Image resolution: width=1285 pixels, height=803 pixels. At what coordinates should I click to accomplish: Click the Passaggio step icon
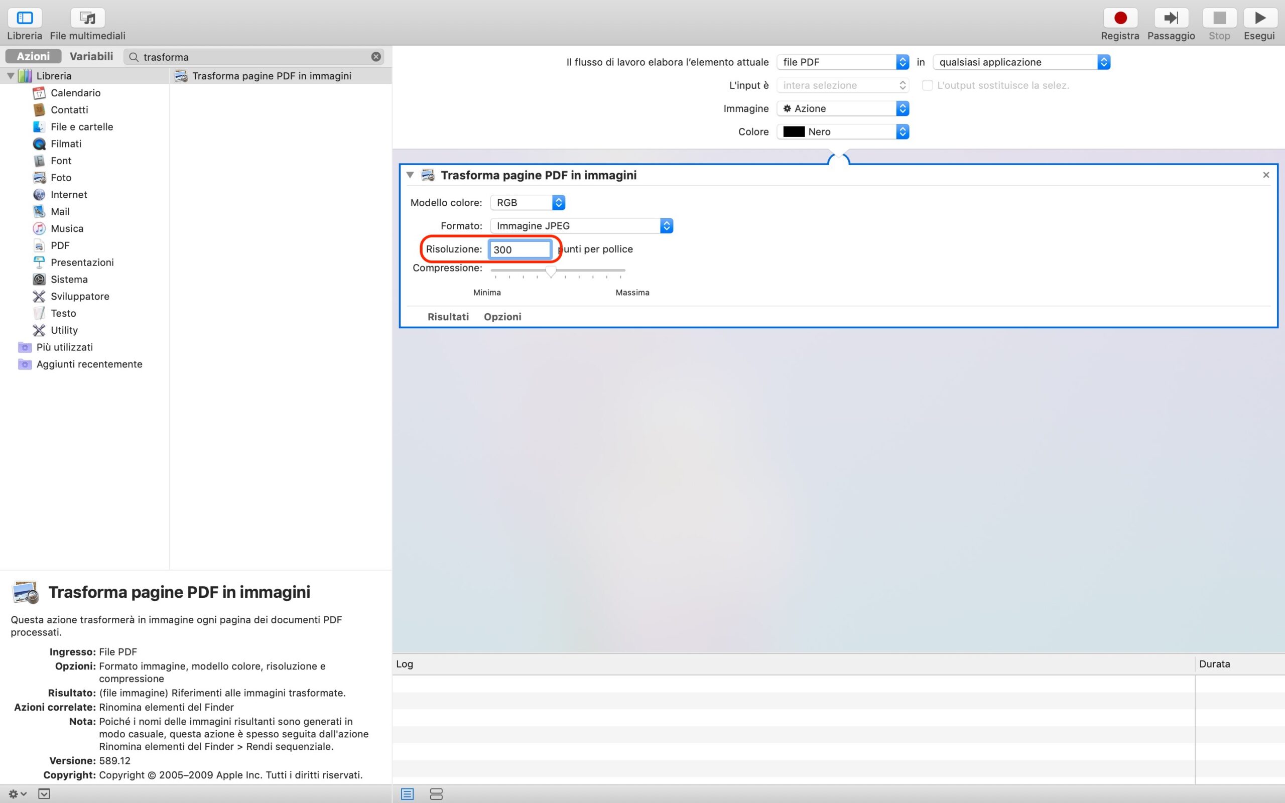click(1171, 18)
